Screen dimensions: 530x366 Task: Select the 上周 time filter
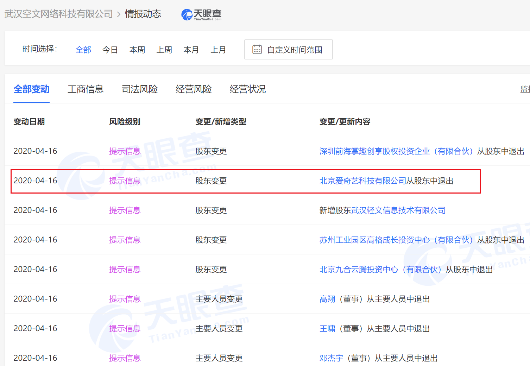coord(164,50)
